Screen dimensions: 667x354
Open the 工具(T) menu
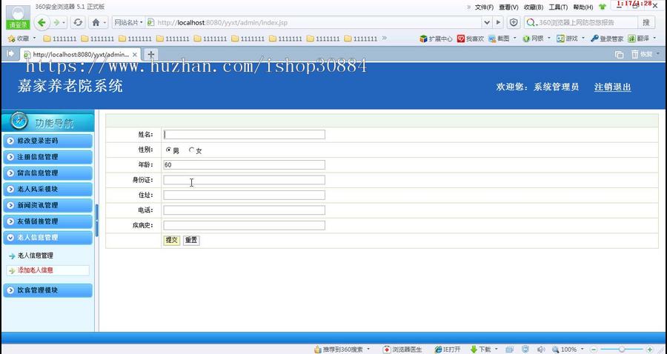558,7
